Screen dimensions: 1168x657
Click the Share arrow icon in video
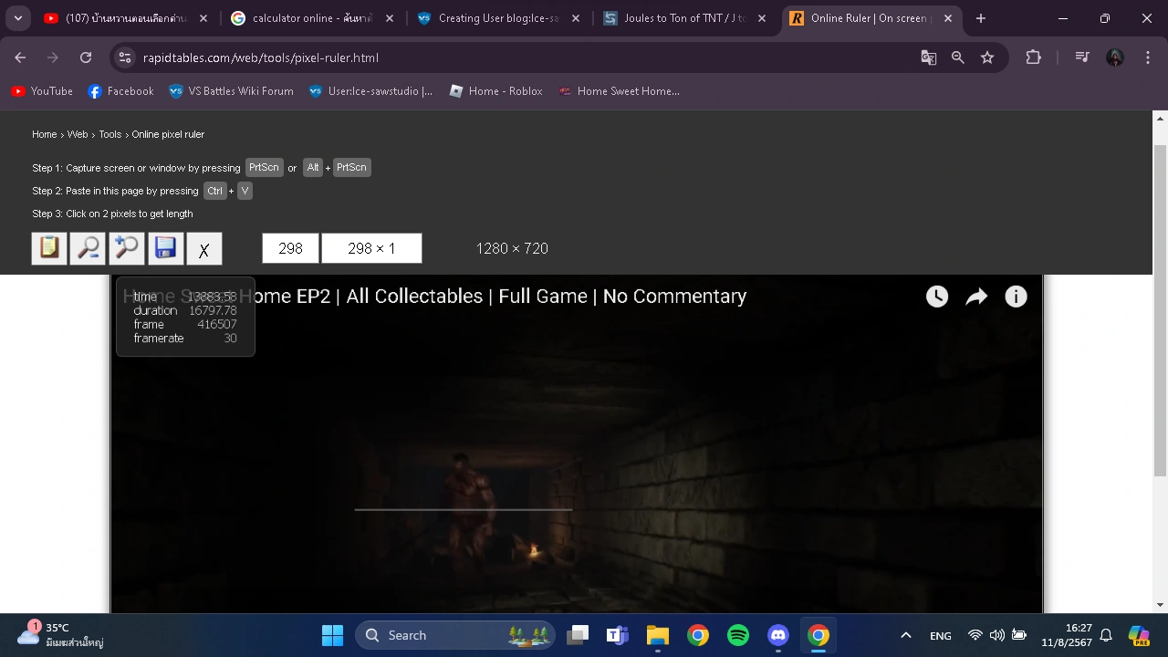tap(976, 297)
